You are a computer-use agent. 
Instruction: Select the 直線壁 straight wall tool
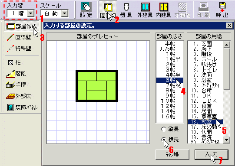[x=19, y=37]
